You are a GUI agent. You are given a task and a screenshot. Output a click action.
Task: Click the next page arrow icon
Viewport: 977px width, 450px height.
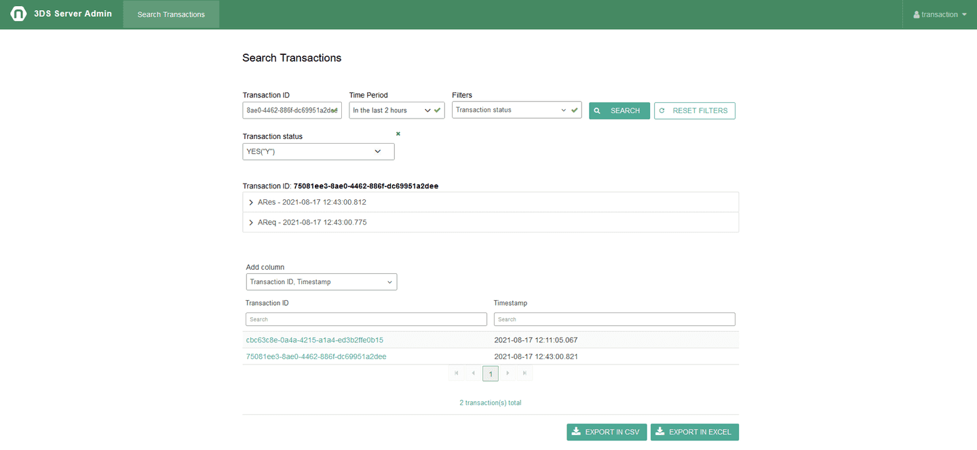507,373
